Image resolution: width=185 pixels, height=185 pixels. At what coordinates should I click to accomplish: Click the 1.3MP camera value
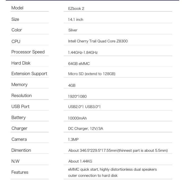click(73, 139)
